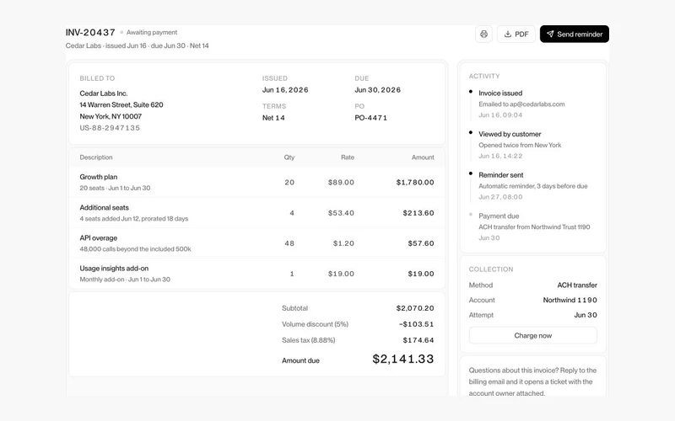
Task: Click the Growth plan amount $1,780.00
Action: [415, 182]
